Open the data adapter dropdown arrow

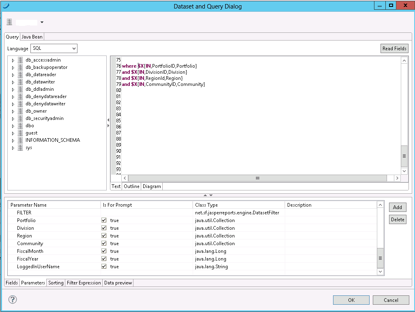tap(42, 22)
